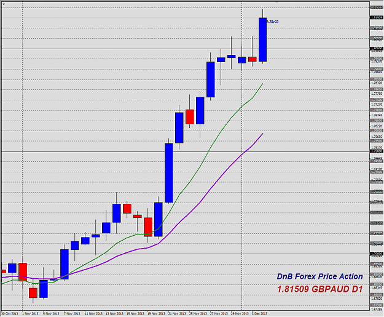The height and width of the screenshot is (317, 384).
Task: Select the 1.75000 horizontal line price tag
Action: tap(377, 151)
